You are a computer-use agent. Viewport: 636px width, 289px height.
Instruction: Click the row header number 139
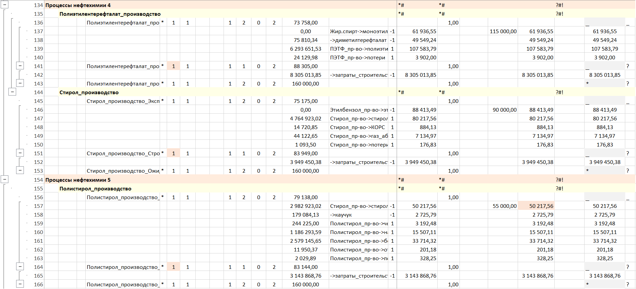pos(38,49)
